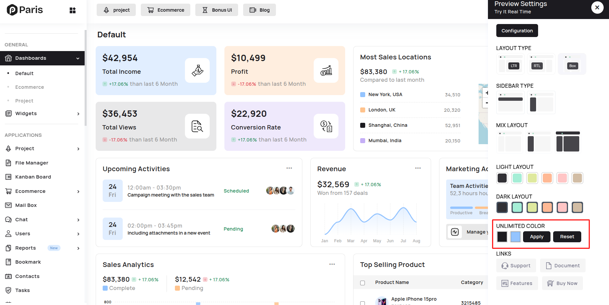Select the dark-sidebar mix layout option
Viewport: 609px width, 305px height.
539,141
